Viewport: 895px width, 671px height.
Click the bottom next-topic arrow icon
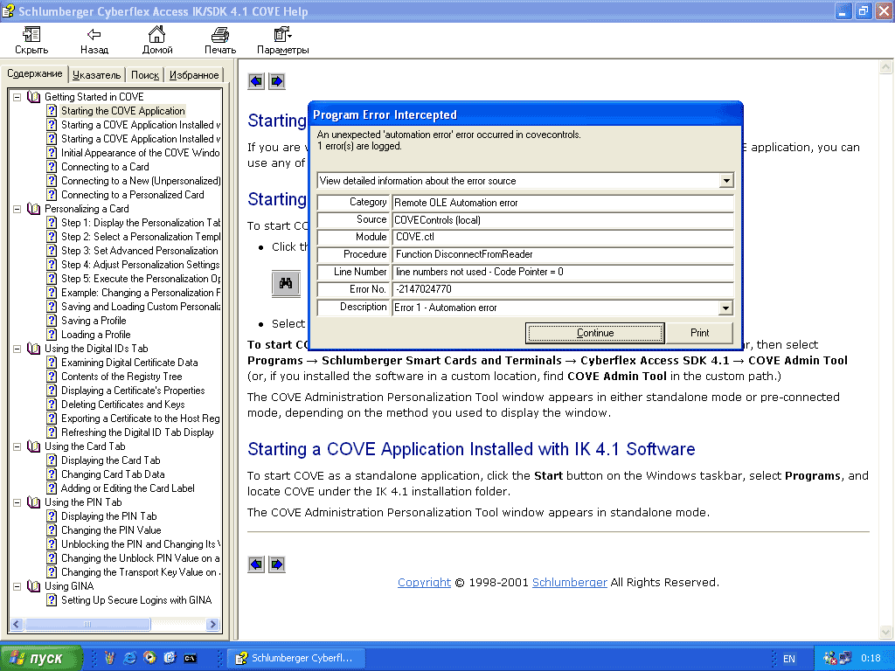click(277, 564)
